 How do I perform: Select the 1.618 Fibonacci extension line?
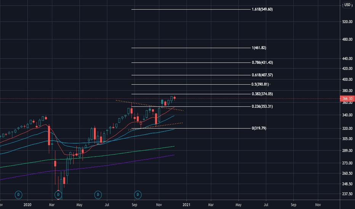191,9
